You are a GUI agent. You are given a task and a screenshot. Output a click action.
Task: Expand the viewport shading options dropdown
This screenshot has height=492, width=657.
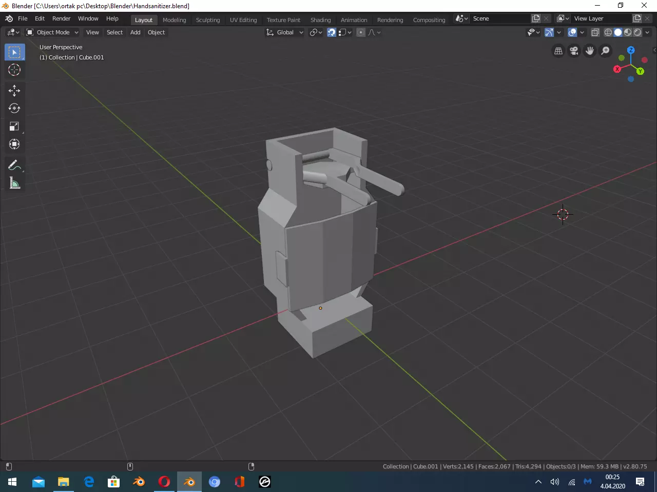647,32
